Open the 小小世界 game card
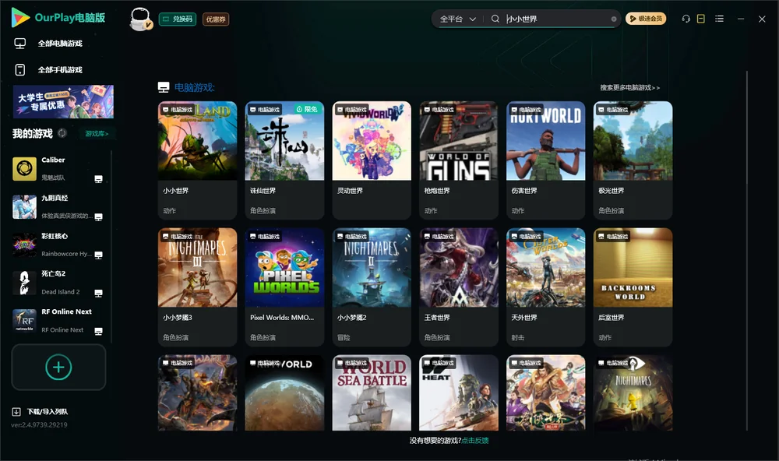This screenshot has width=779, height=461. tap(197, 160)
